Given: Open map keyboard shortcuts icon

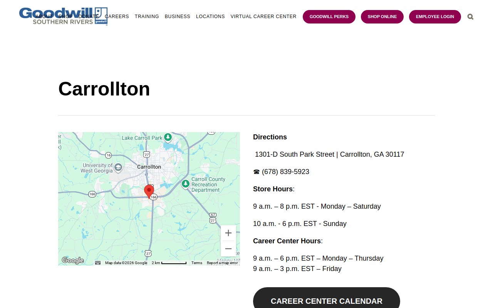Looking at the screenshot, I should (x=98, y=263).
